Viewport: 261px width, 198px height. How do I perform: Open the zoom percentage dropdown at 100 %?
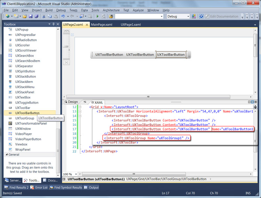(x=75, y=174)
